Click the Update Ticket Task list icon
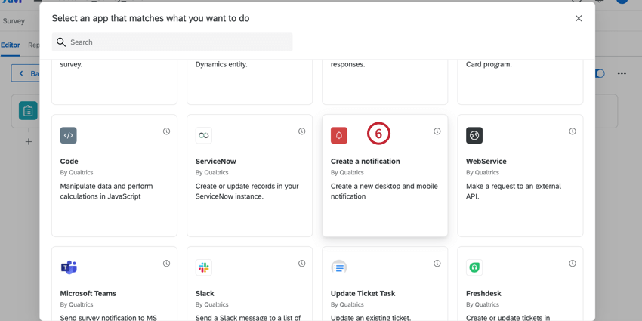This screenshot has width=642, height=321. coord(339,267)
